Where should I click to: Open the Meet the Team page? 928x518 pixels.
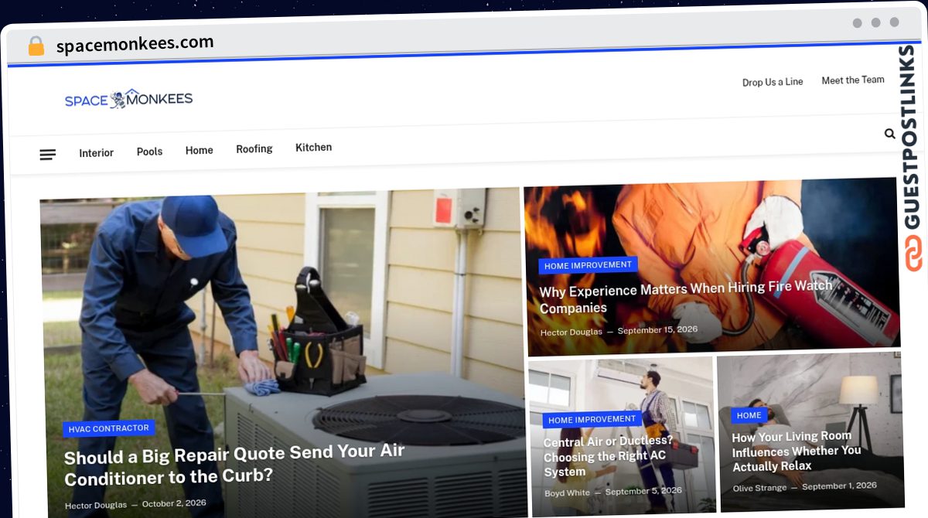853,80
